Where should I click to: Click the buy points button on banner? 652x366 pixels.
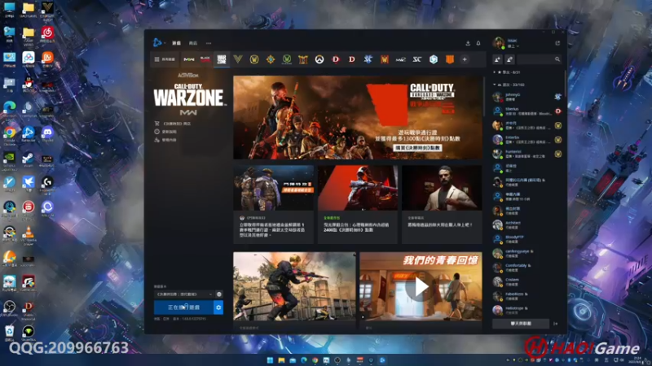(x=417, y=148)
